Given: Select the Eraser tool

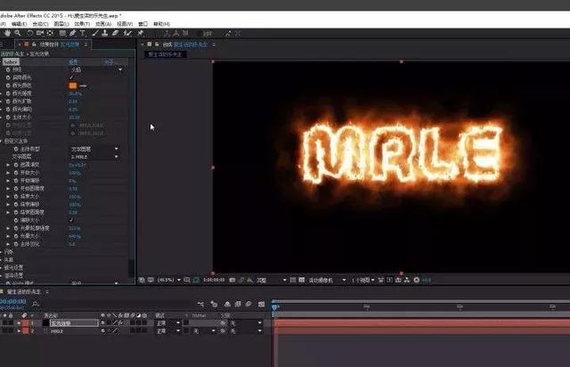Looking at the screenshot, I should pos(115,33).
